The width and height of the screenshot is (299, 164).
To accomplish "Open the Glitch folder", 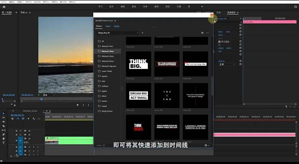I will (107, 96).
